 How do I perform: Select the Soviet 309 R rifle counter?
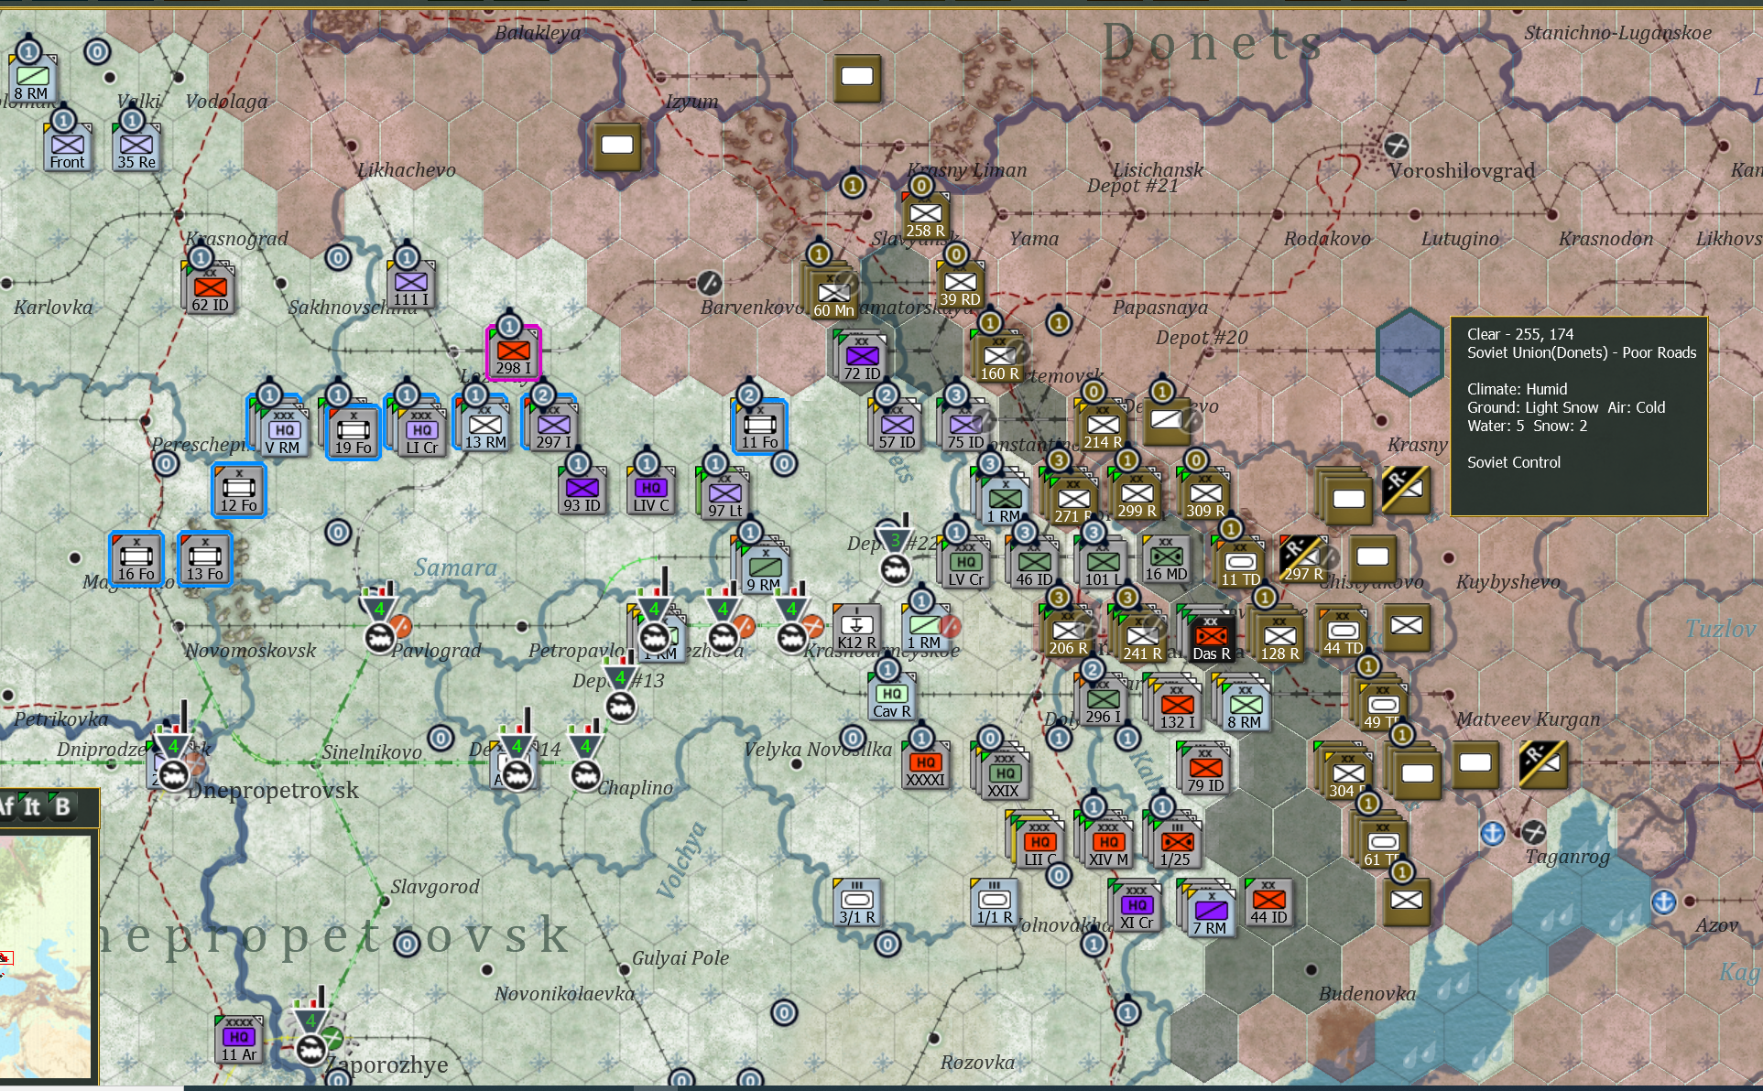pyautogui.click(x=1205, y=496)
